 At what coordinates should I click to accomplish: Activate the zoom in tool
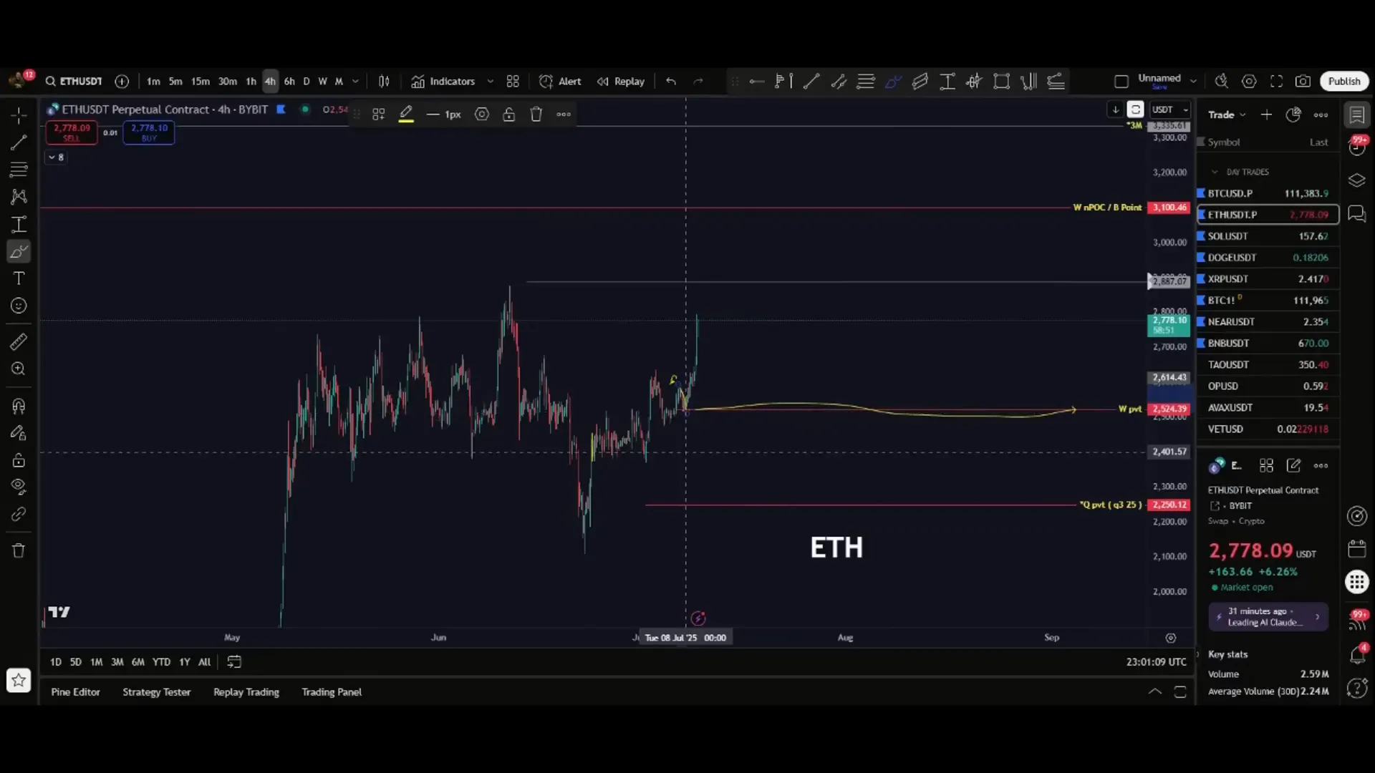point(19,369)
